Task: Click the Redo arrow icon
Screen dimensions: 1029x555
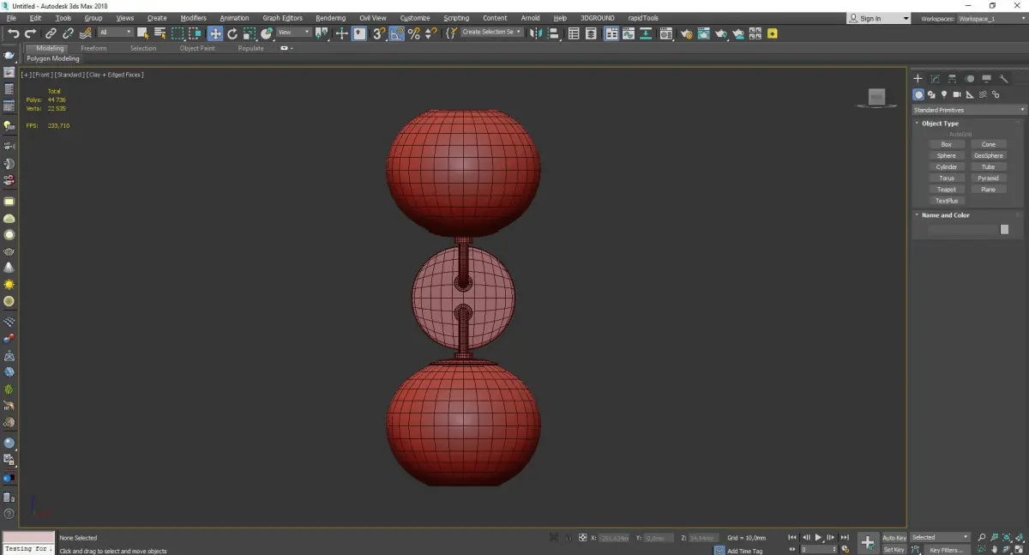Action: pyautogui.click(x=30, y=33)
